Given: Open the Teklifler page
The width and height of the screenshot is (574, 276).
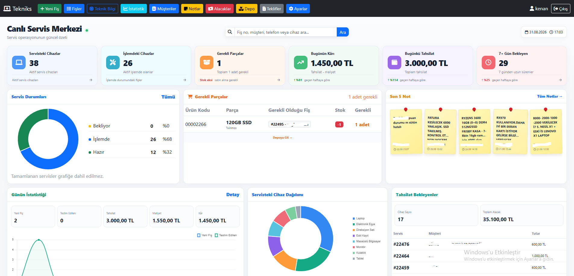Looking at the screenshot, I should [x=272, y=9].
